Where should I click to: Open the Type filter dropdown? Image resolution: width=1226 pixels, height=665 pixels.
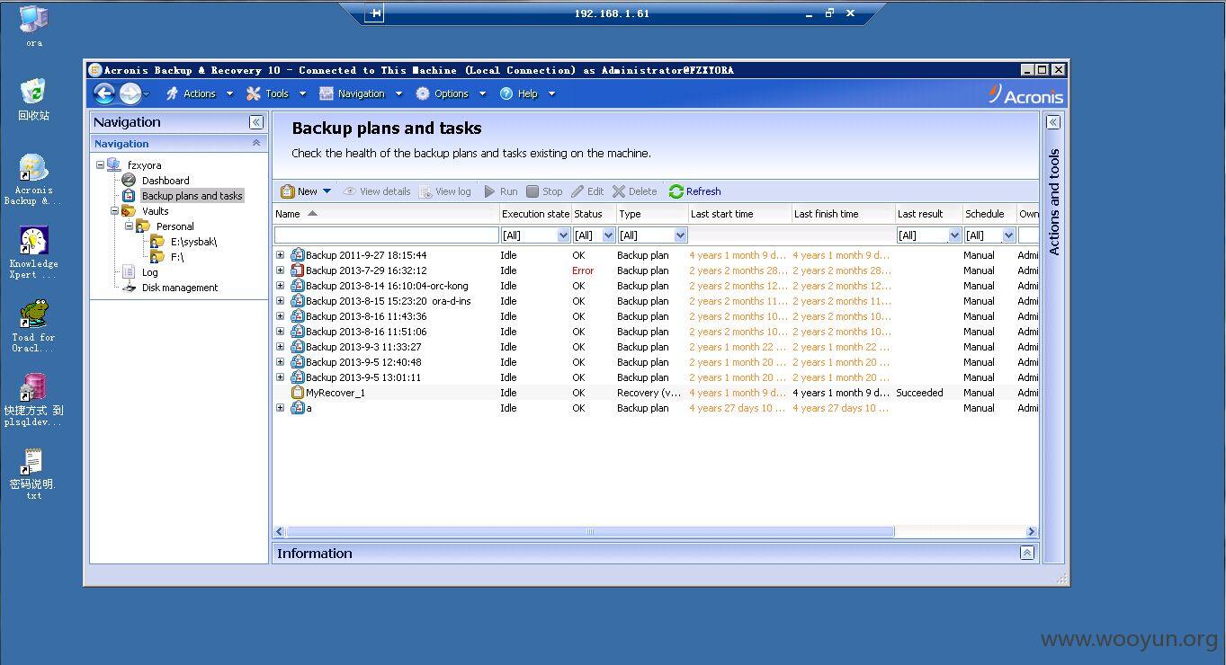(680, 235)
